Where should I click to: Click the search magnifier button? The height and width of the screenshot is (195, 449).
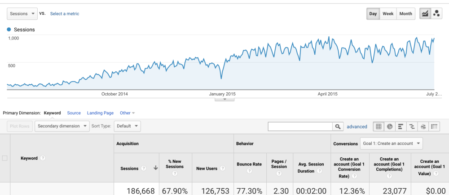(x=338, y=126)
